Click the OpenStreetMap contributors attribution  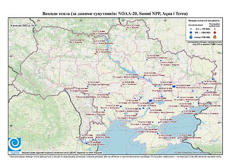[x=198, y=152]
